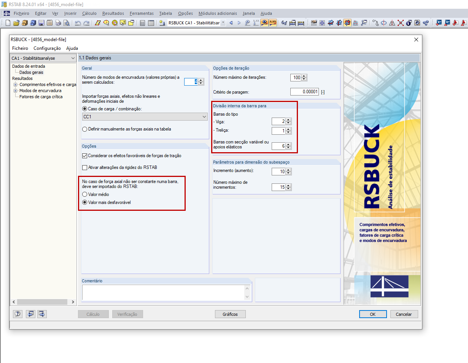The image size is (468, 363).
Task: Click the Open folder icon in main toolbar
Action: (x=16, y=23)
